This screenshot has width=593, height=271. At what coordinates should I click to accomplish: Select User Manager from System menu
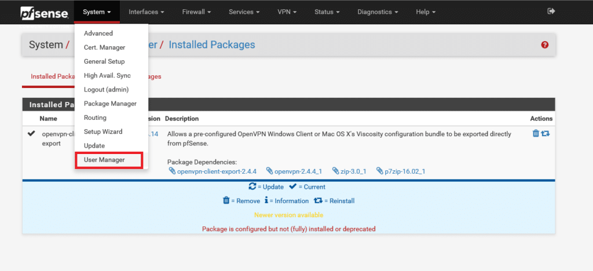[x=104, y=160]
